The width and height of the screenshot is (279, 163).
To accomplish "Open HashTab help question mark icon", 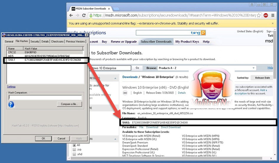I will point(11,104).
